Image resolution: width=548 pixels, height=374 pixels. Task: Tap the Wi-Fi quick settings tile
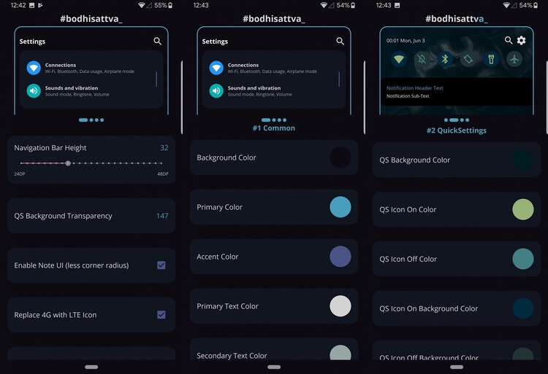click(x=399, y=59)
